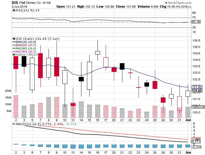The image size is (205, 155).
Task: Click the EMA(10) 131.92 legend entry
Action: [x=24, y=42]
